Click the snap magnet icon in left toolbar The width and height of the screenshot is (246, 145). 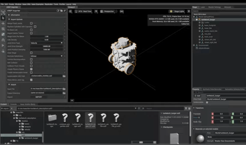tap(3, 40)
